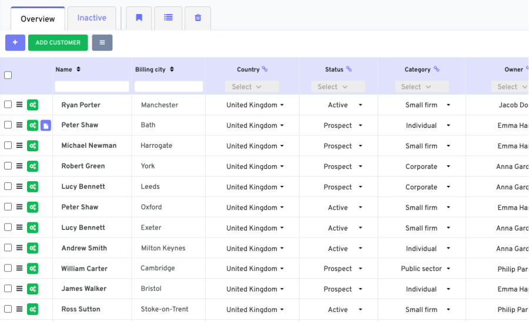
Task: Click the Name filter input field
Action: coord(92,87)
